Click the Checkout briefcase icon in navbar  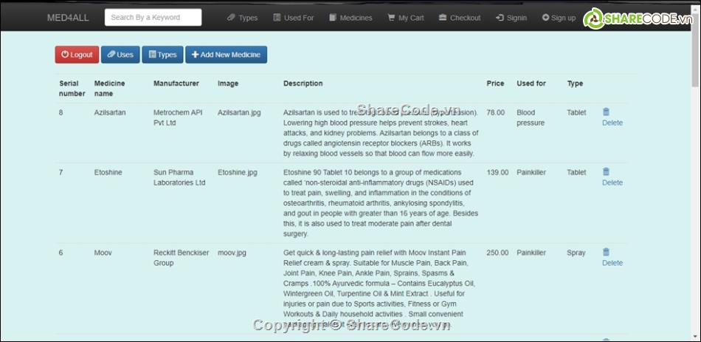(x=443, y=18)
